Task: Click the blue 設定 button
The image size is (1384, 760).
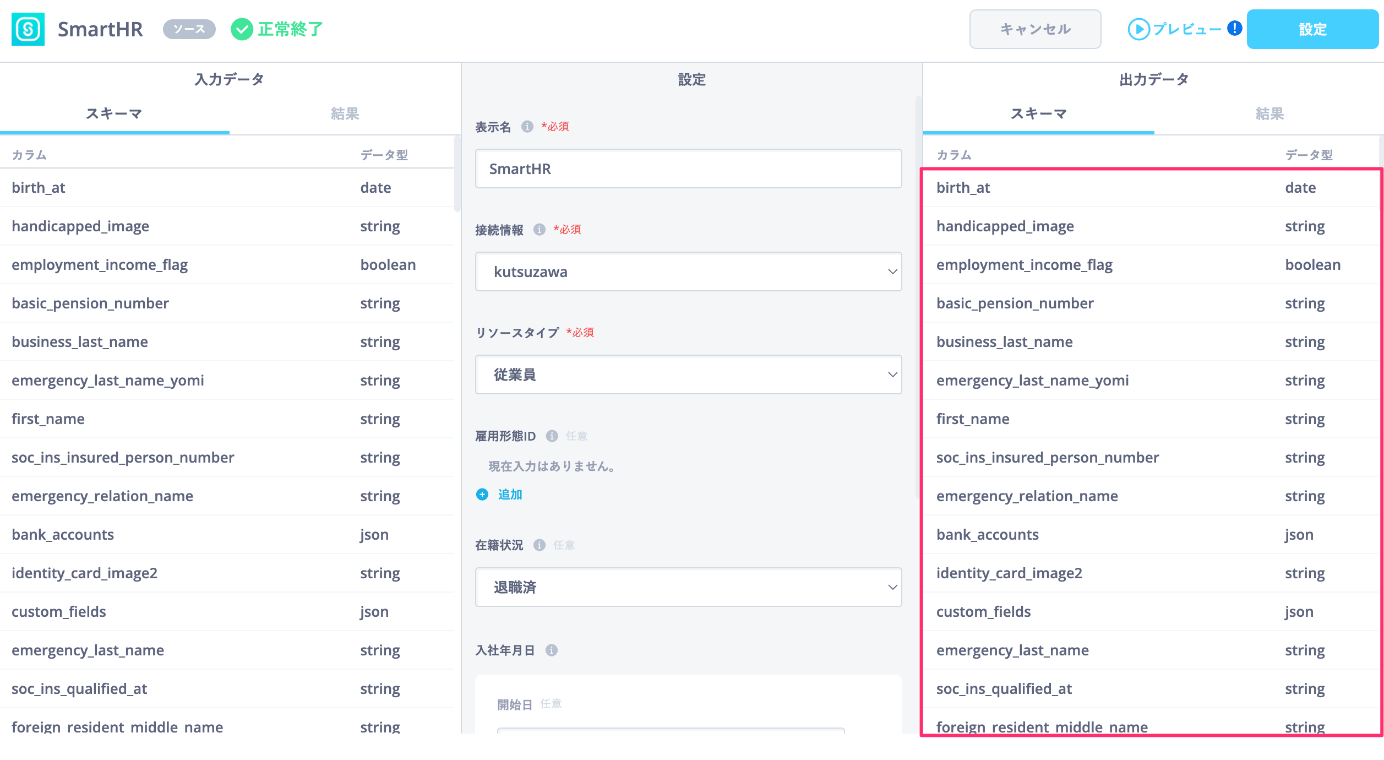Action: click(x=1312, y=29)
